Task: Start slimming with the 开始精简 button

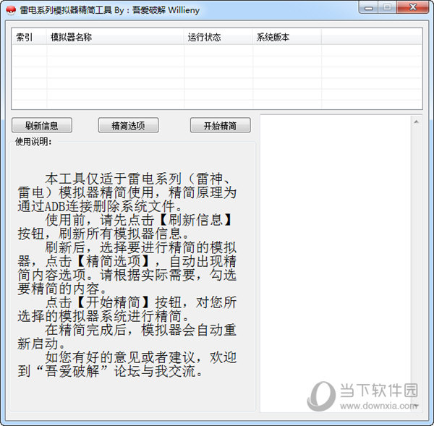Action: point(221,125)
